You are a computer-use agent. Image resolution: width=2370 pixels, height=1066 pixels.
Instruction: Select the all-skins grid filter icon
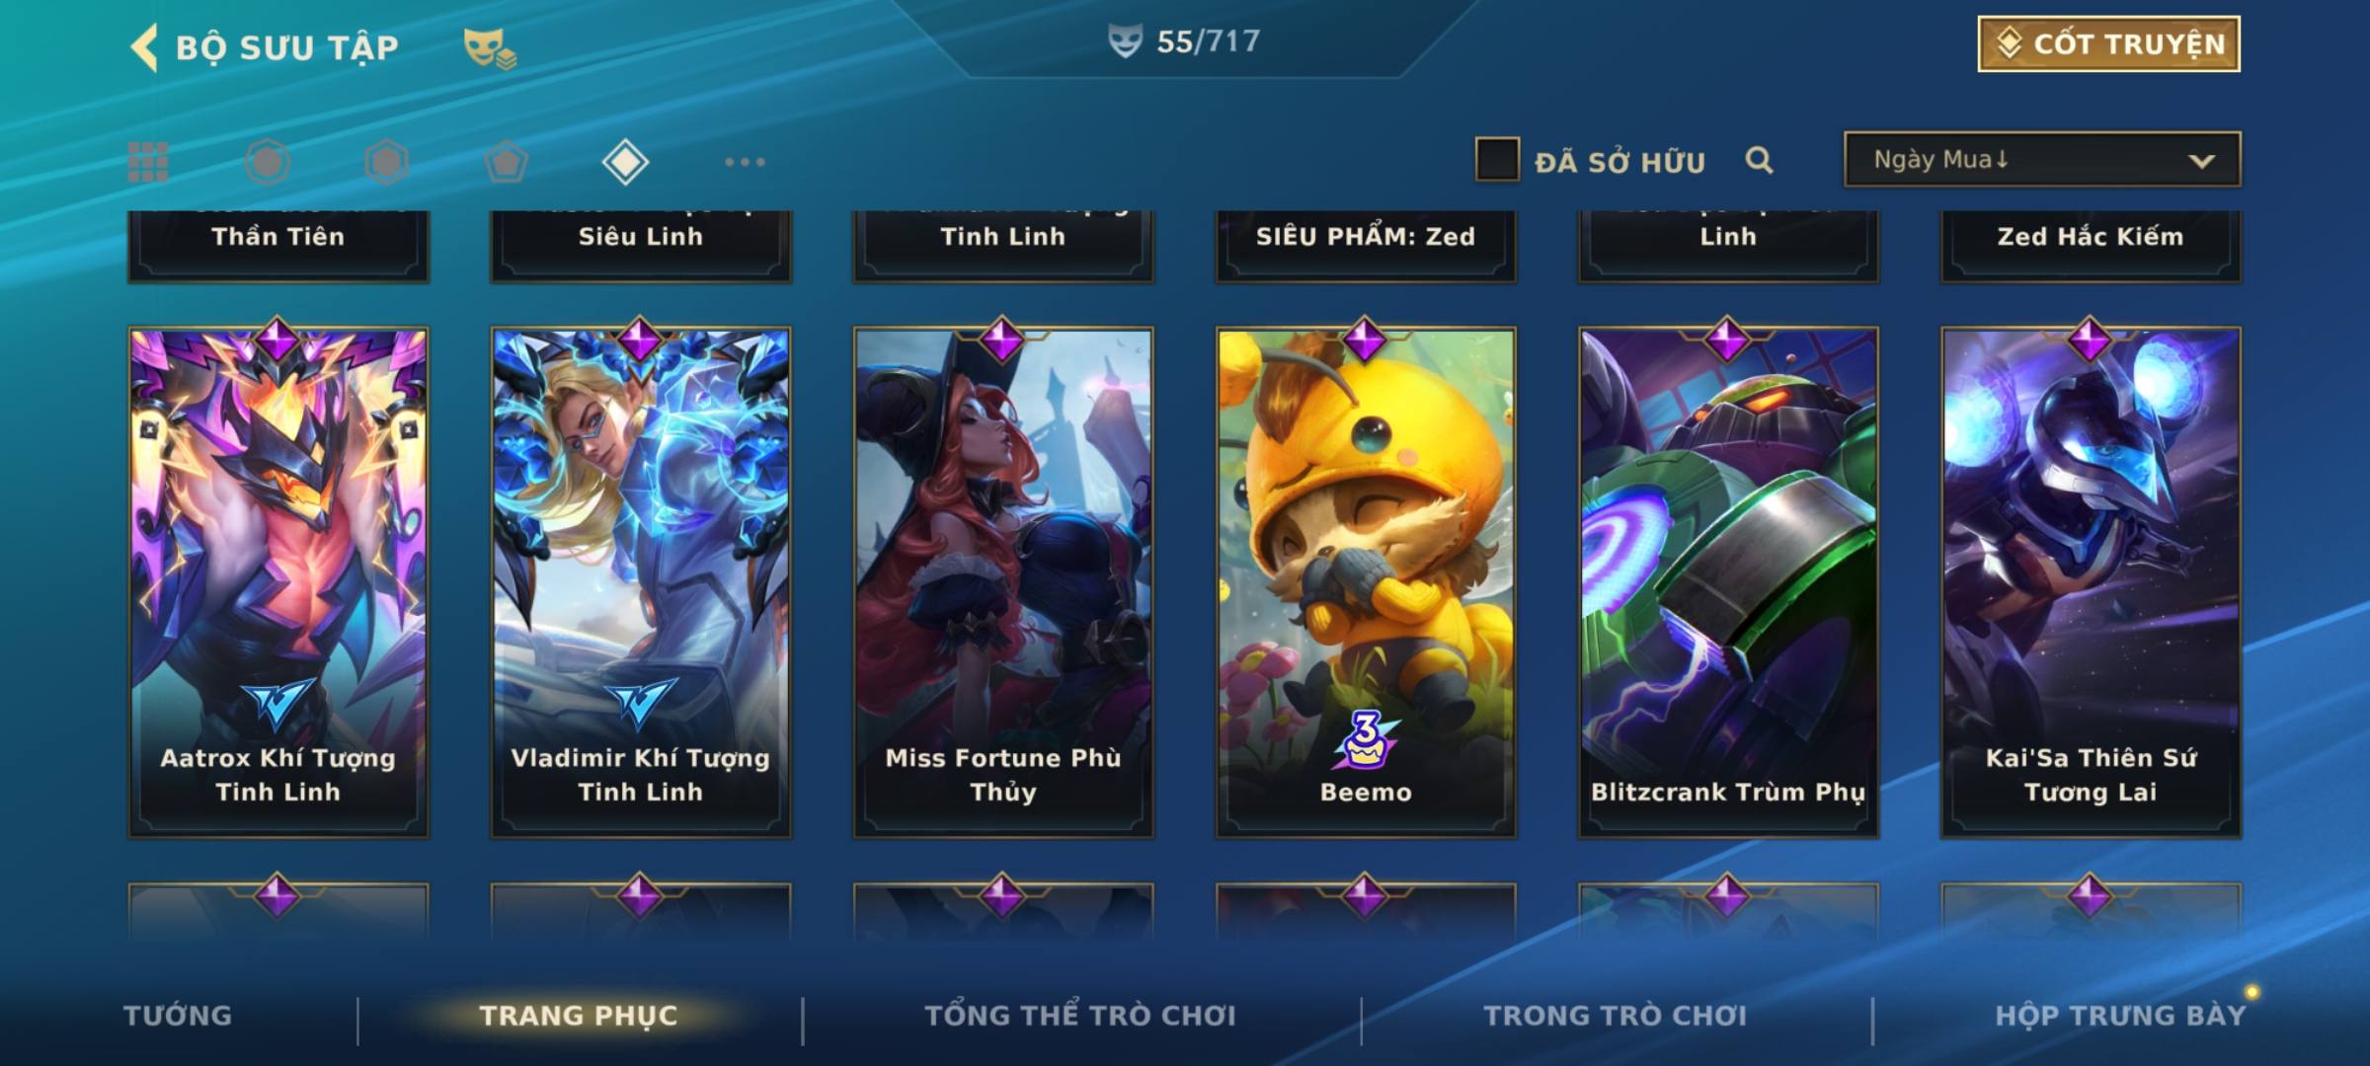tap(148, 162)
